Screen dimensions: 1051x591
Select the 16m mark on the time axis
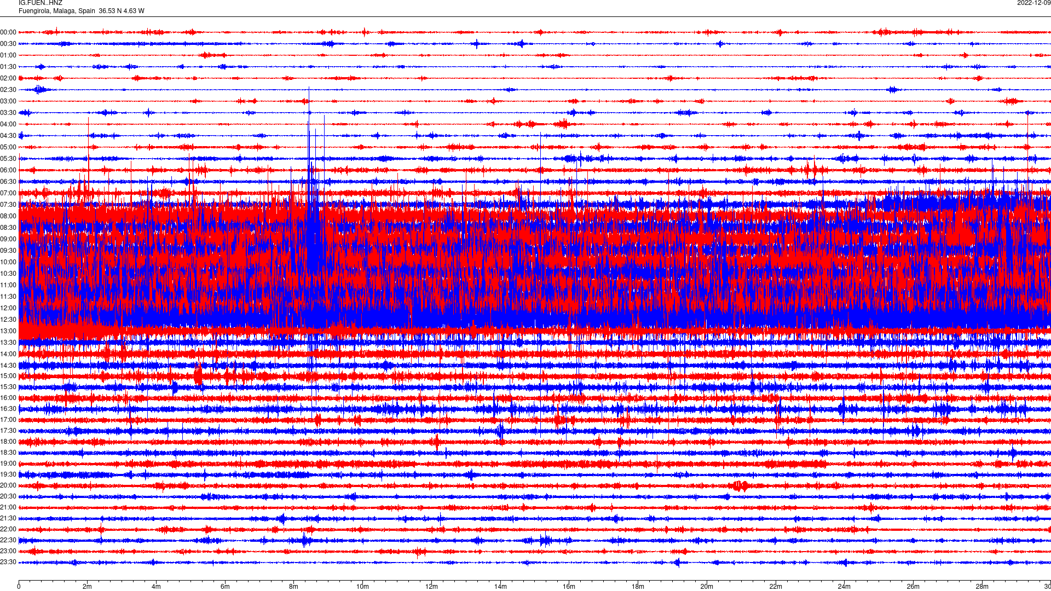(x=569, y=587)
